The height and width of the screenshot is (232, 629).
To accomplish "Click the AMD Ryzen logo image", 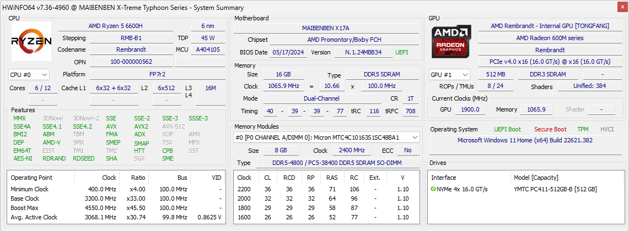I will 31,41.
